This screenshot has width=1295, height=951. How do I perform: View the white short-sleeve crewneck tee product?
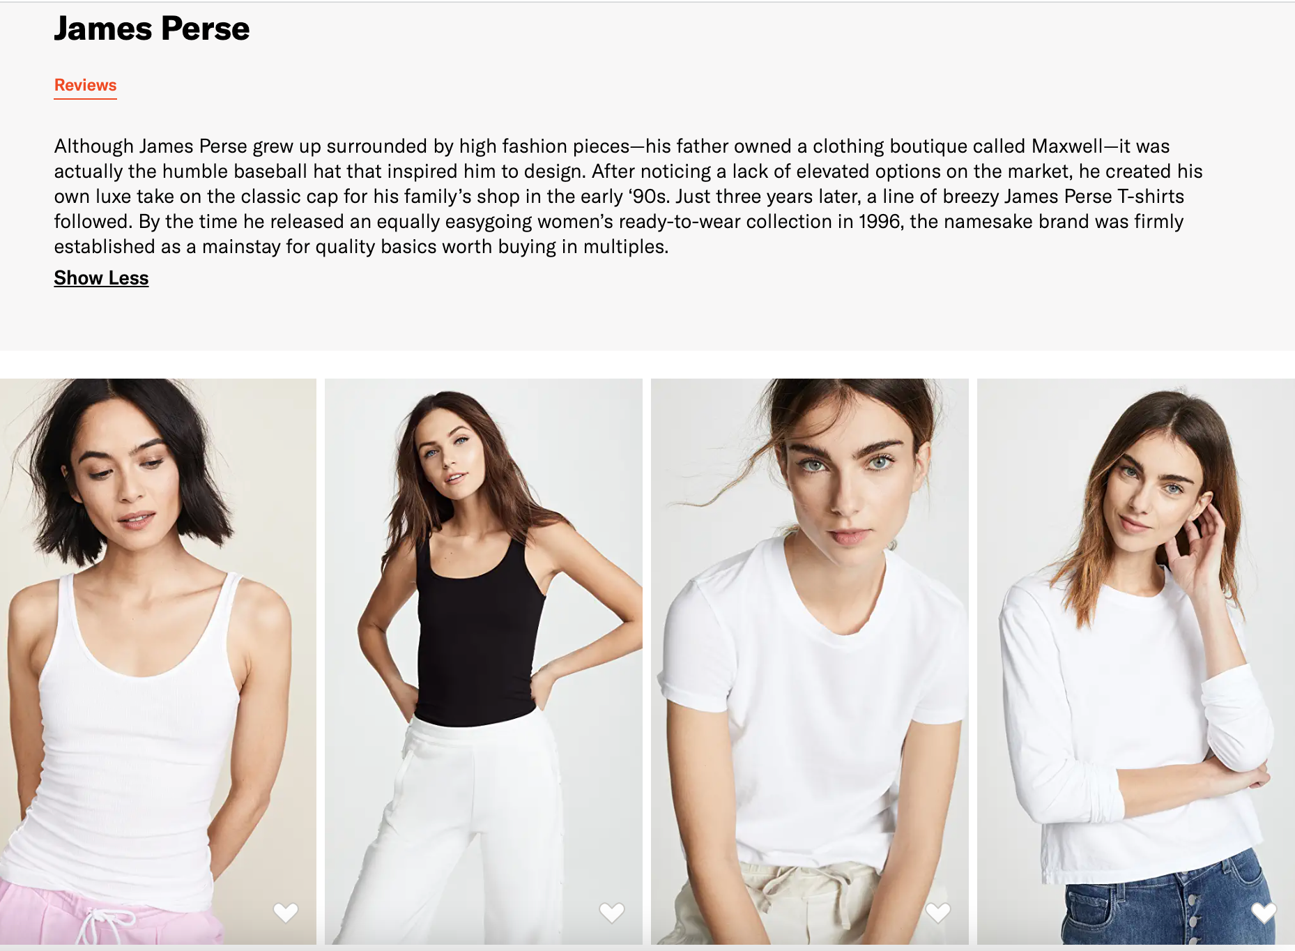tap(809, 661)
